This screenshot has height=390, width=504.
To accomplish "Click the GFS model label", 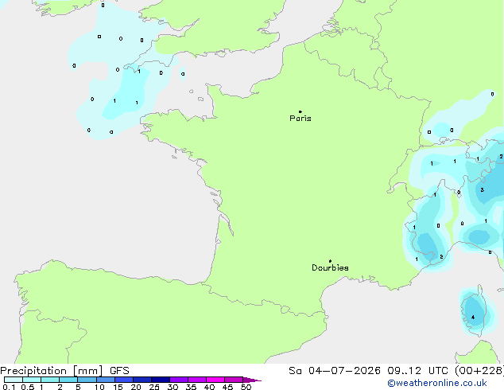I will click(x=119, y=371).
